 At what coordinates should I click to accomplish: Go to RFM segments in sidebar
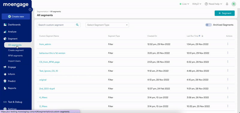[15, 56]
